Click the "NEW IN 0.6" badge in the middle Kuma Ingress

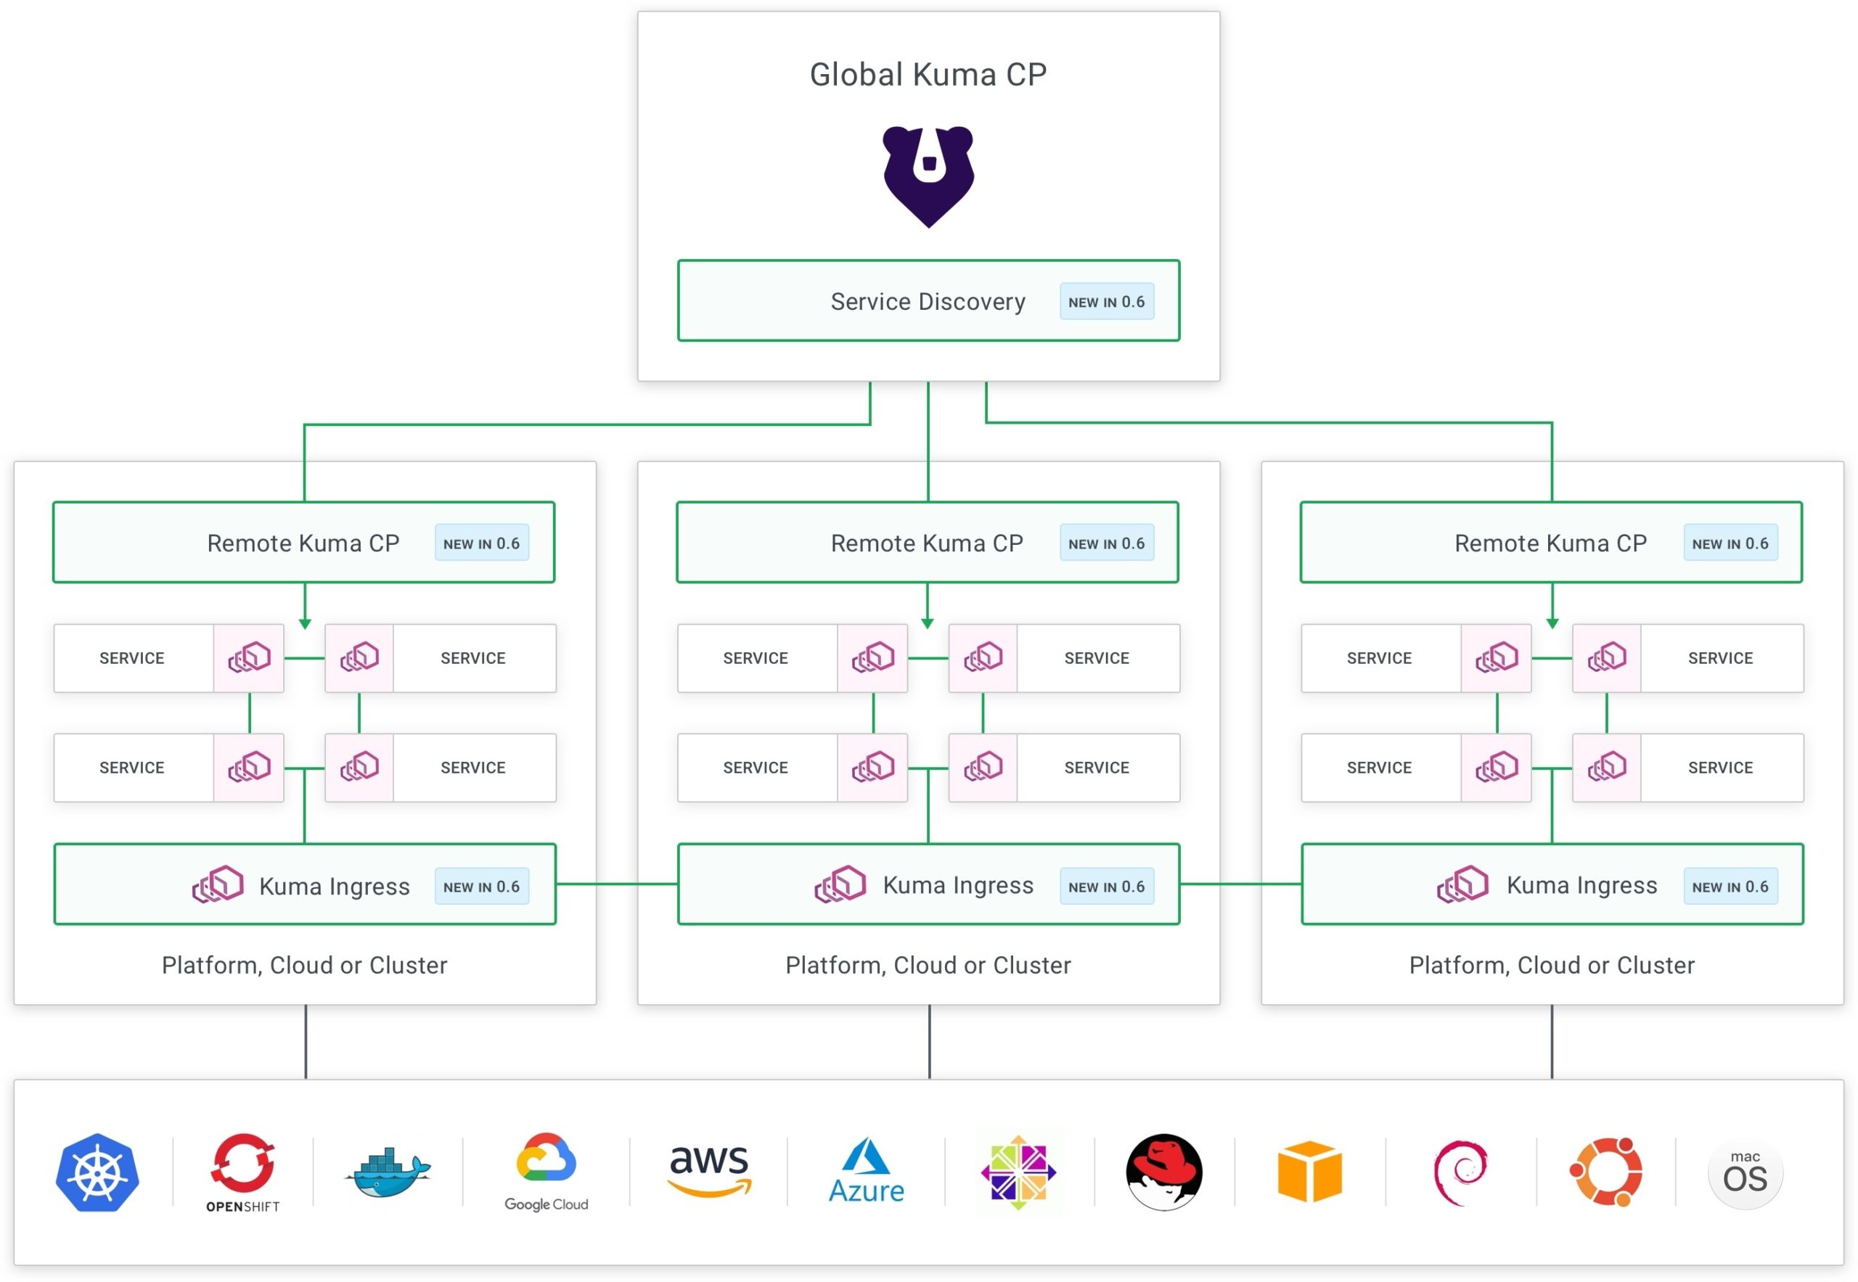(1107, 886)
